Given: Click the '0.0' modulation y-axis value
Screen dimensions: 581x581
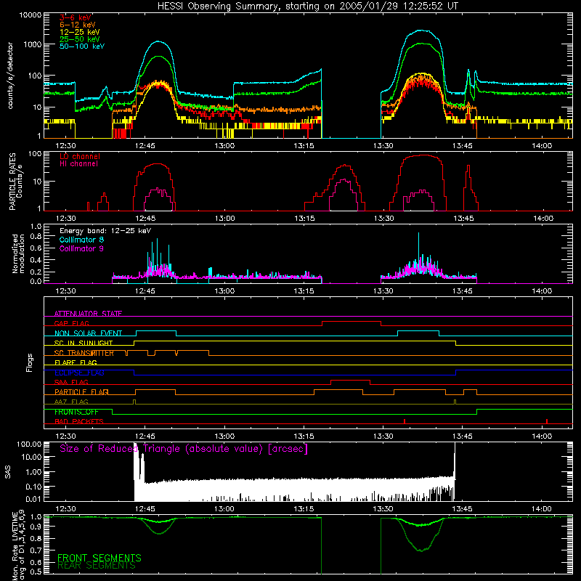Looking at the screenshot, I should point(36,281).
